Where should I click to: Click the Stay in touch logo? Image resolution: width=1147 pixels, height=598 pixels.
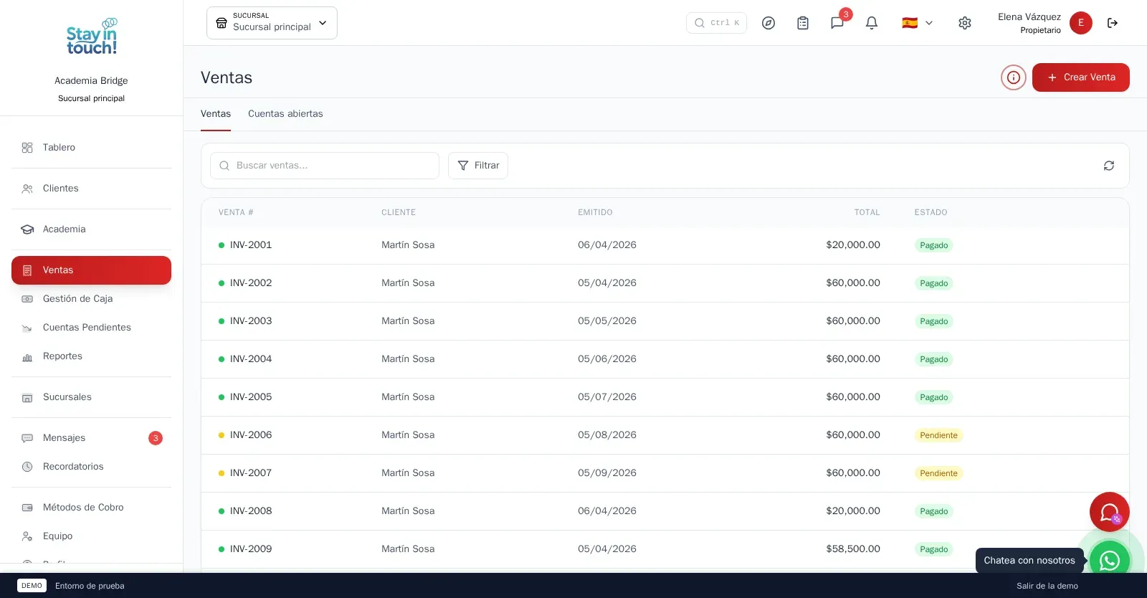[92, 37]
